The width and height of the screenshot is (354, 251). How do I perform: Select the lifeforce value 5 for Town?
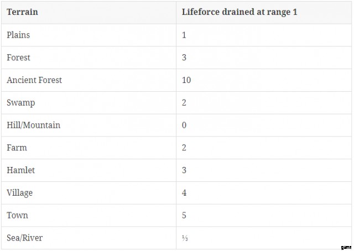[x=184, y=215]
